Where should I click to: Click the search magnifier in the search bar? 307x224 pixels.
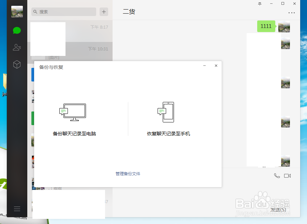click(x=35, y=12)
